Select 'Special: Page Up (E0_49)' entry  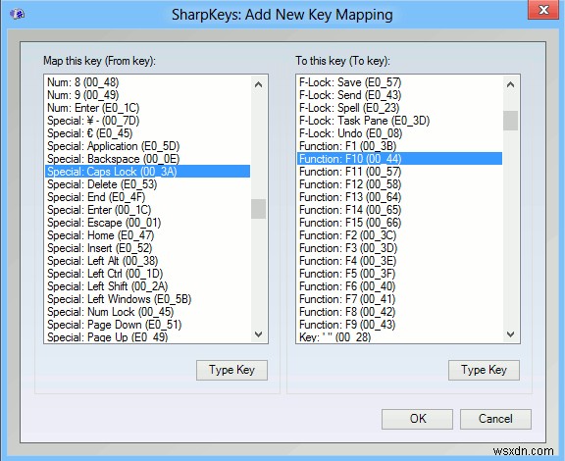click(x=147, y=336)
